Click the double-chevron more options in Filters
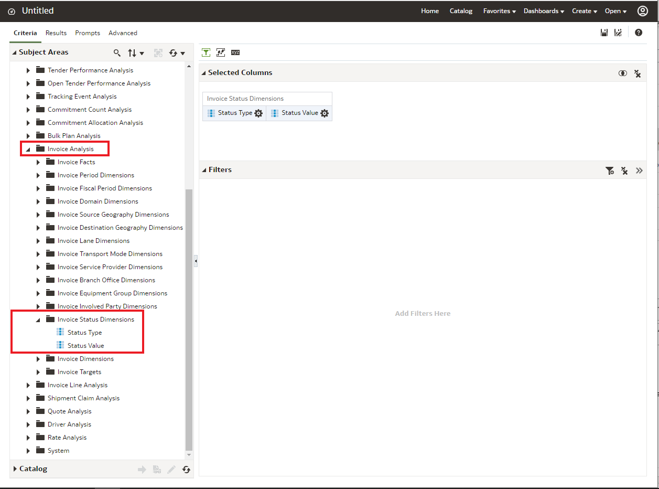Screen dimensions: 659x489 [639, 171]
